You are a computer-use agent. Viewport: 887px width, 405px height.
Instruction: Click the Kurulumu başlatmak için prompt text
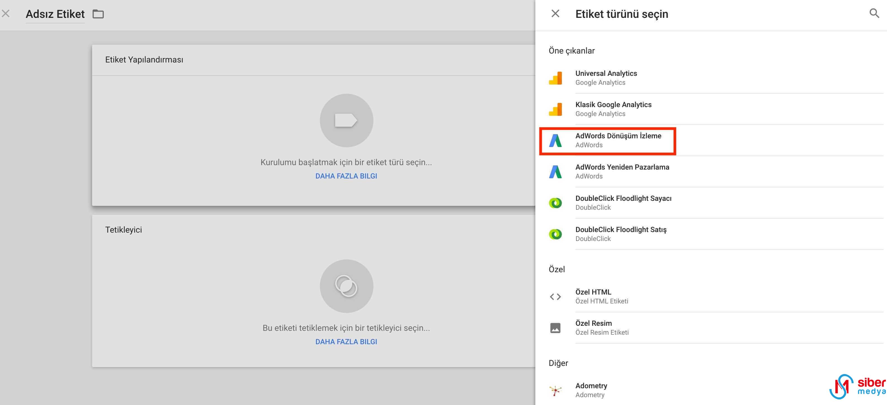point(346,162)
